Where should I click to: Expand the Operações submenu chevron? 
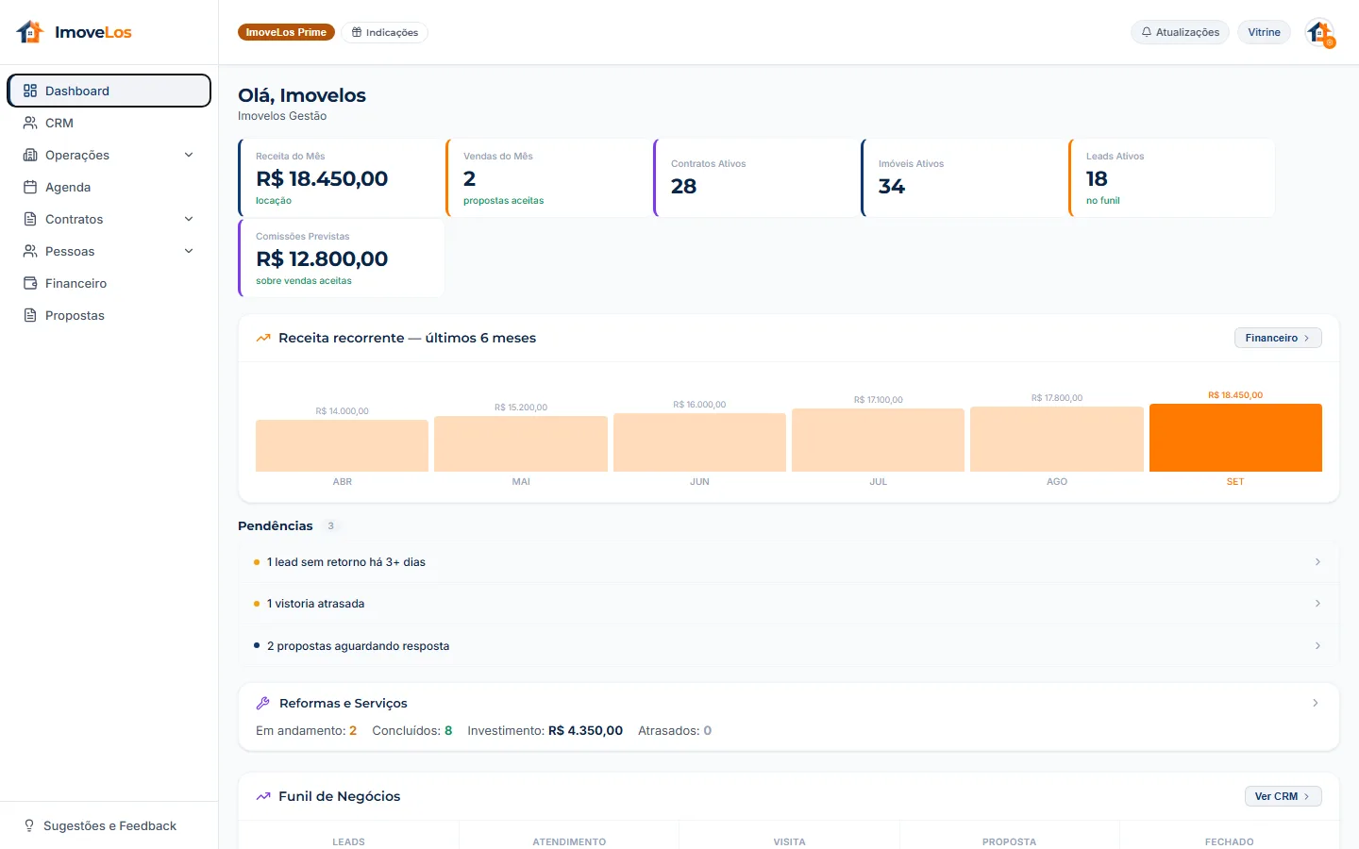coord(189,155)
